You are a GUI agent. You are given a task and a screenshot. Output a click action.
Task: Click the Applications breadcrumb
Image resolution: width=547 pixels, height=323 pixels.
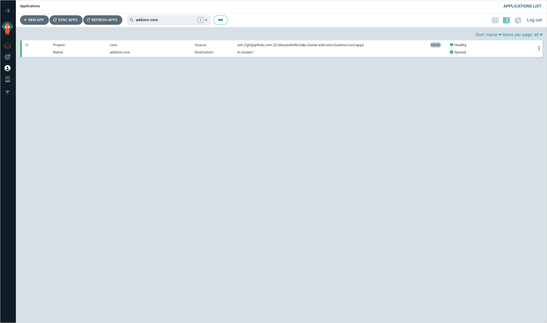pyautogui.click(x=30, y=6)
